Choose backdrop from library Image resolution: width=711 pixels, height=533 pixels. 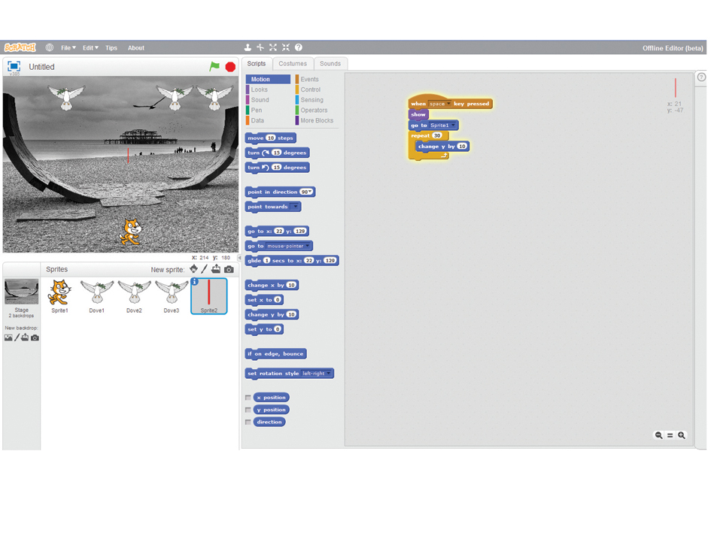pos(8,338)
